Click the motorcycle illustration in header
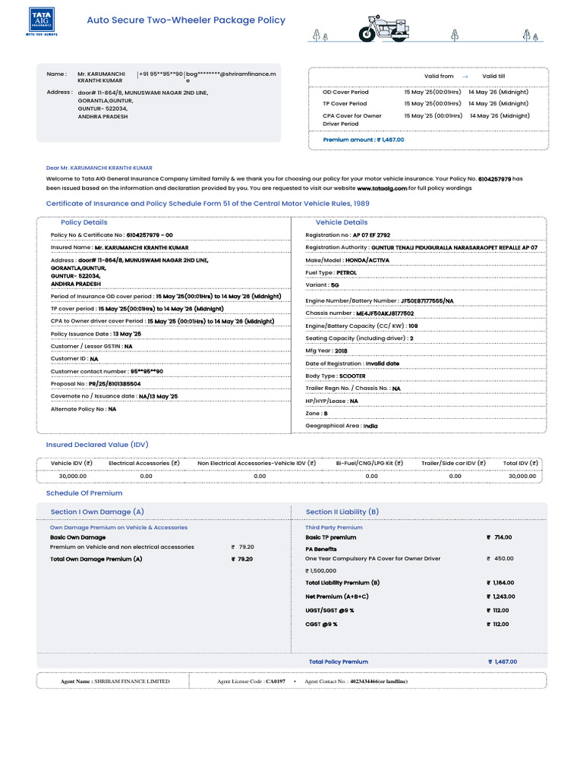The height and width of the screenshot is (777, 583). (x=385, y=28)
